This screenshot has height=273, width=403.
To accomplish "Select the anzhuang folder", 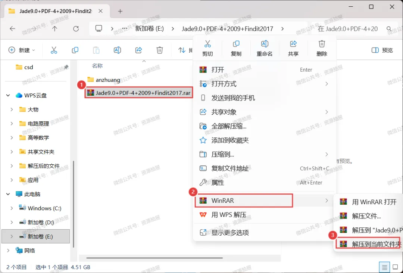I will (104, 80).
